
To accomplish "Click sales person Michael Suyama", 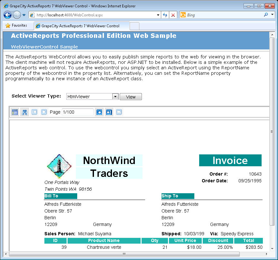I will click(x=95, y=234).
